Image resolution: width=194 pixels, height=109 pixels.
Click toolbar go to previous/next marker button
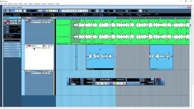[40, 11]
